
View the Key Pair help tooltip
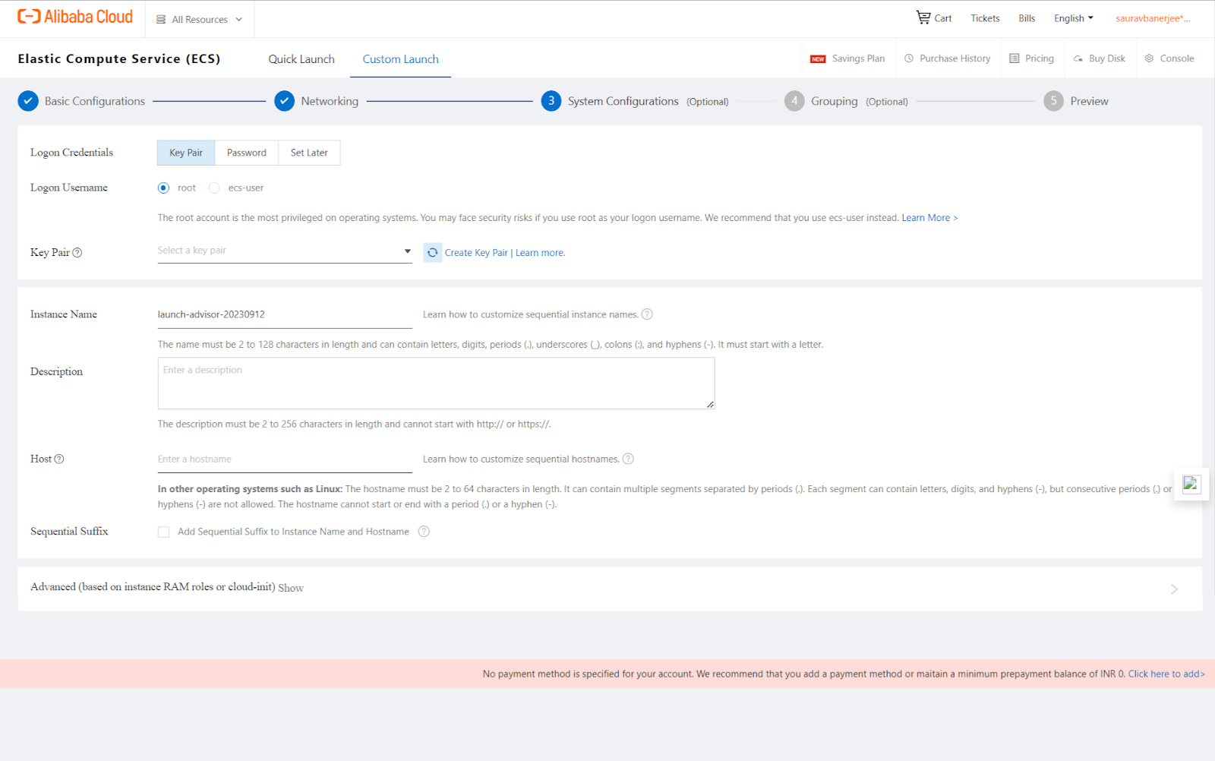[x=77, y=252]
